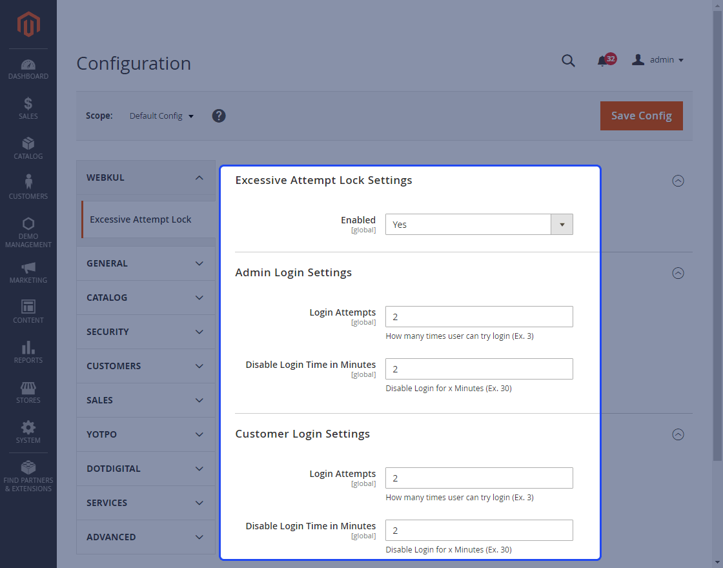
Task: Open the admin account dropdown
Action: pyautogui.click(x=658, y=60)
